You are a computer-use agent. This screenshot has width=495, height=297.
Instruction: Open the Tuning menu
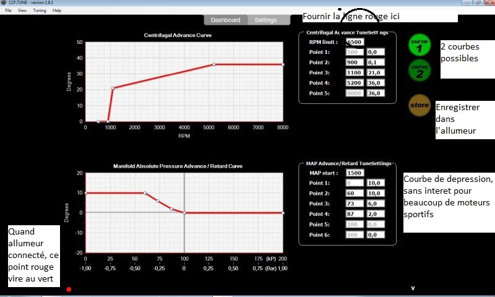(40, 11)
